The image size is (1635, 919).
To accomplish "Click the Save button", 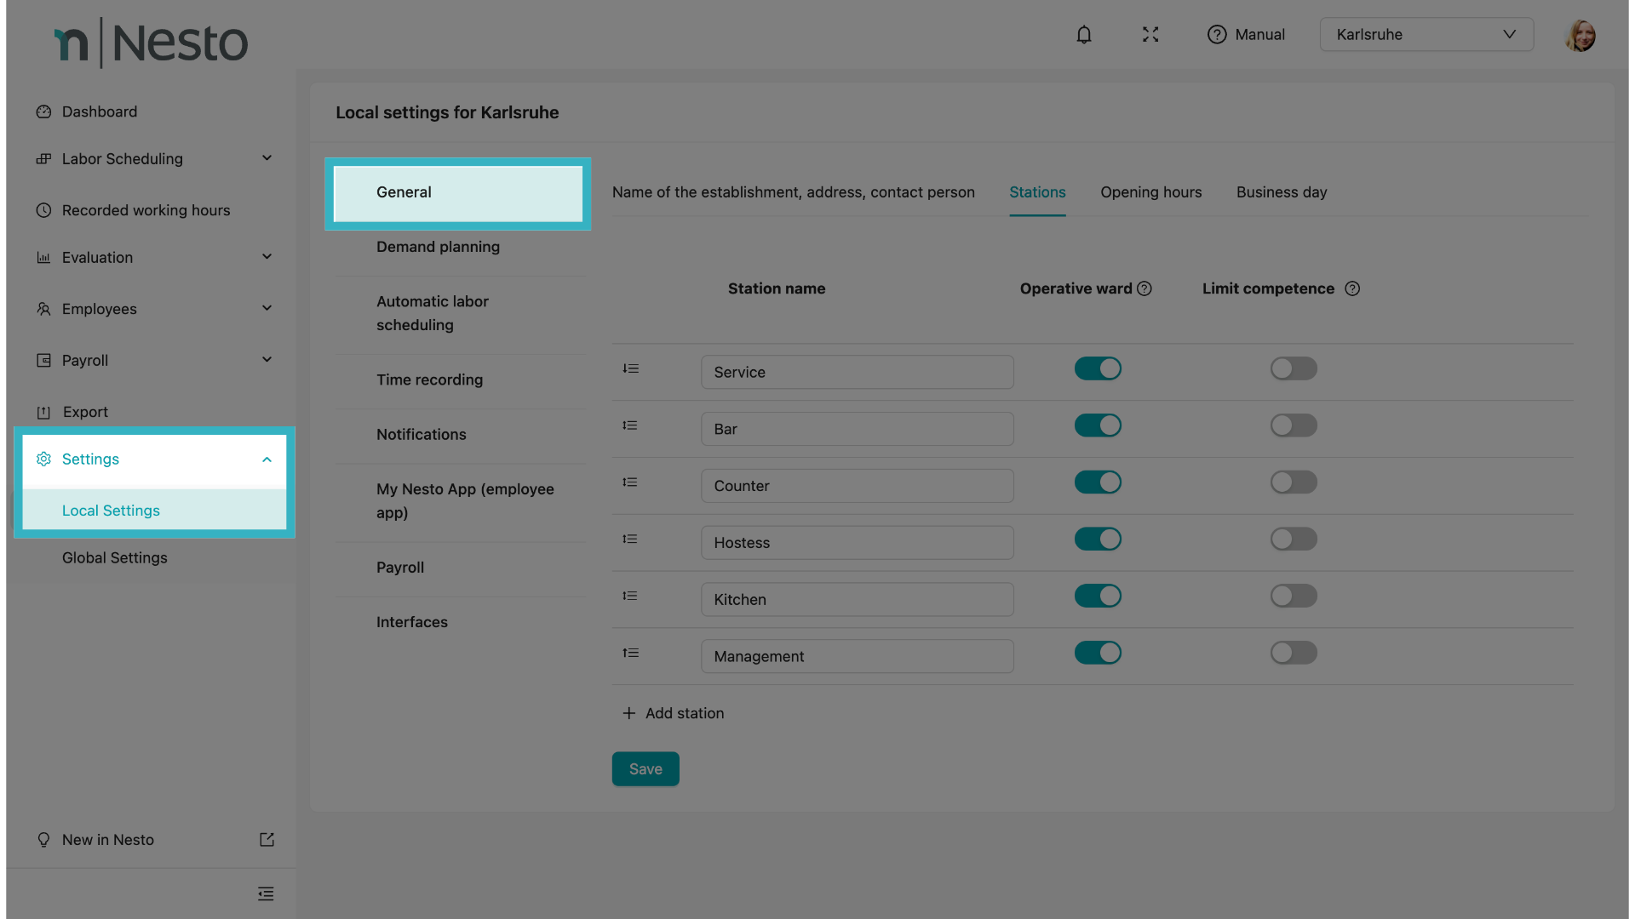I will (645, 769).
